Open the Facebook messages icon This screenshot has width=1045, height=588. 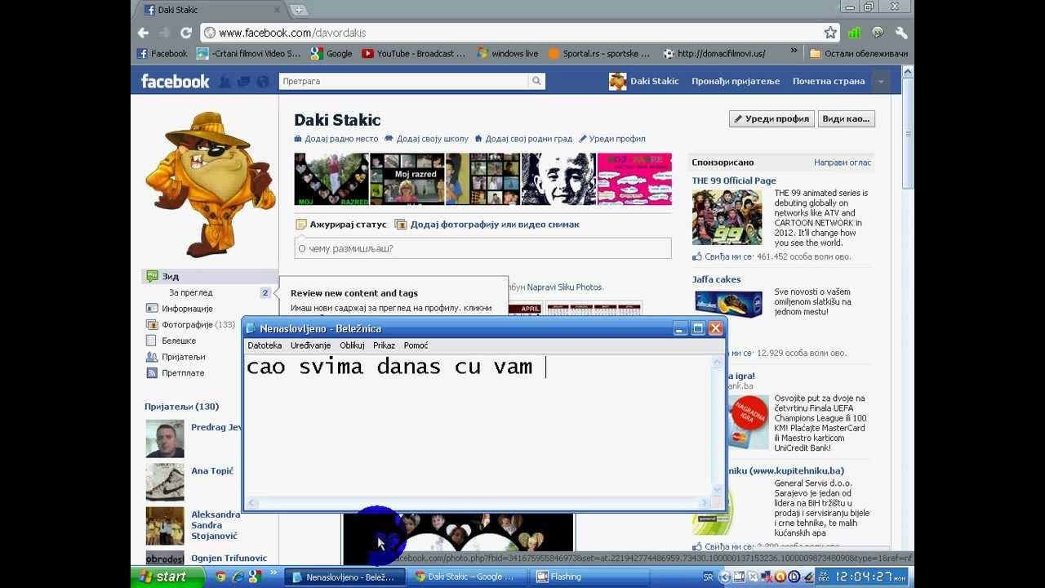pos(243,82)
